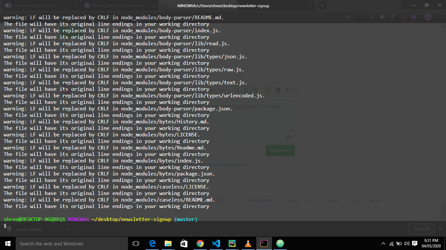Open the @ mention icon to reference someone
Image resolution: width=446 pixels, height=250 pixels.
coord(269,90)
